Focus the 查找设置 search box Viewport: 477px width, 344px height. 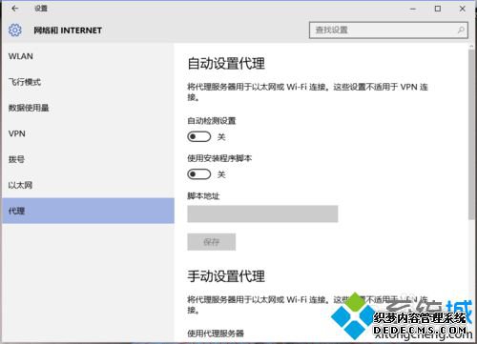click(x=388, y=30)
